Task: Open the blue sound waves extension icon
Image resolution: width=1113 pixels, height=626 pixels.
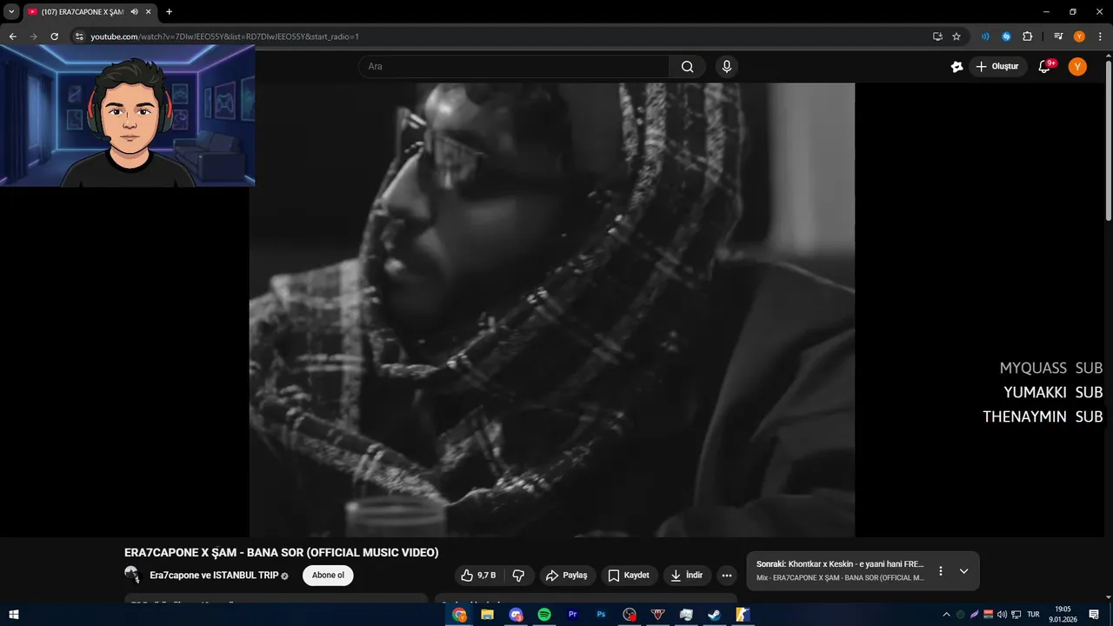Action: point(985,37)
